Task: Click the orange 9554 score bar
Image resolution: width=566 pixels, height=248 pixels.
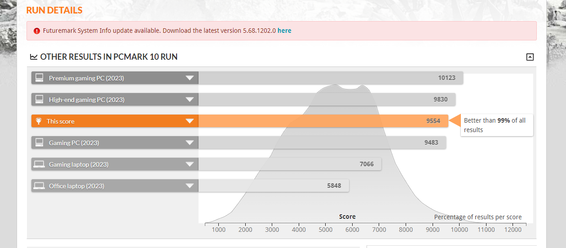Action: point(323,121)
